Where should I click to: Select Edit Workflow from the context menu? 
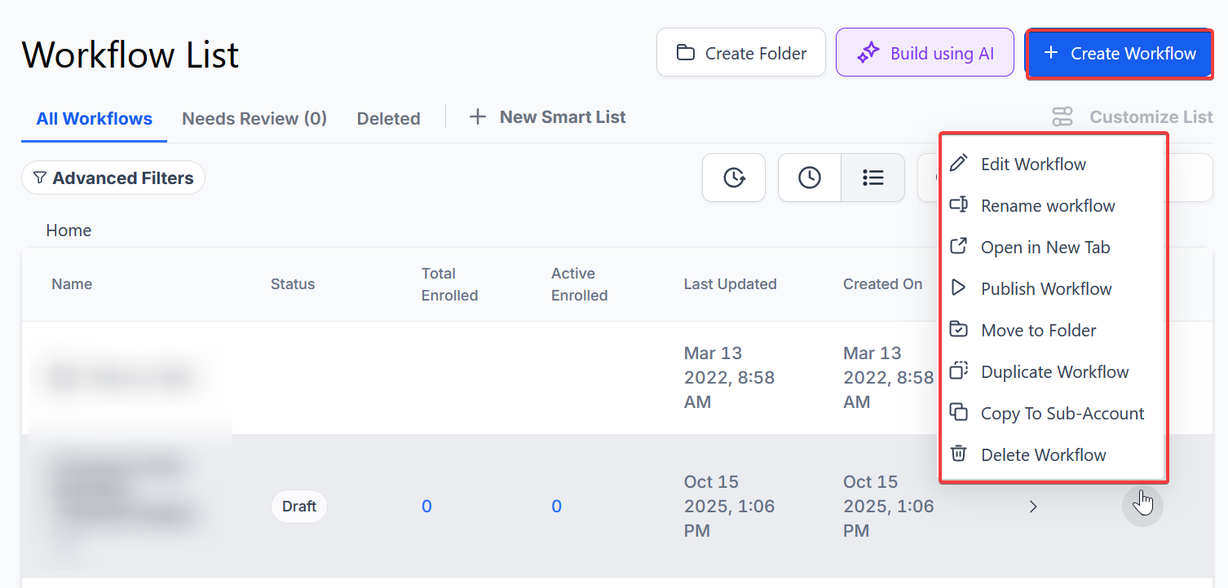coord(1033,165)
